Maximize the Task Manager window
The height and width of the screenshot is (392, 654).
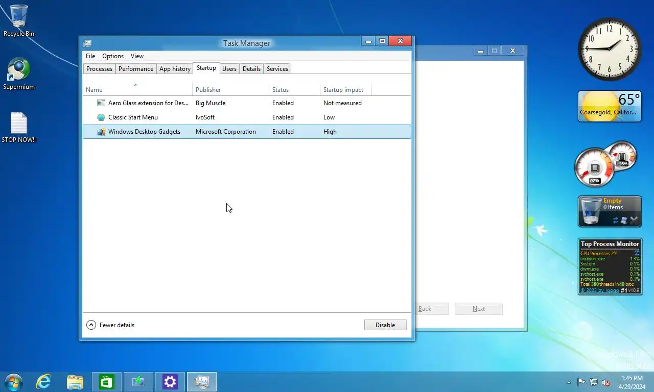tap(382, 41)
